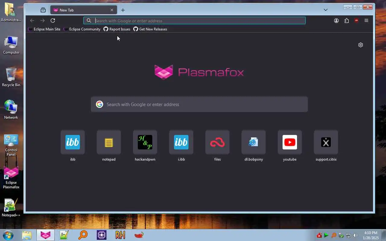Select the Computer desktop icon
Image resolution: width=386 pixels, height=241 pixels.
(x=11, y=45)
